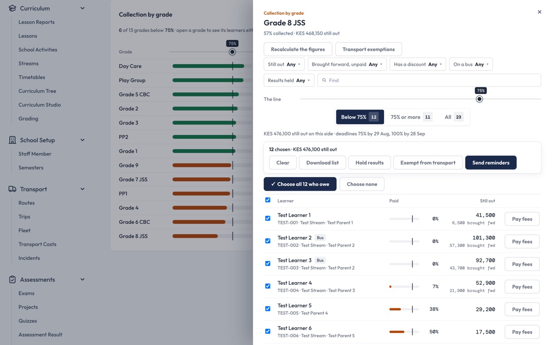
Task: Open Transport exemptions
Action: [x=368, y=49]
